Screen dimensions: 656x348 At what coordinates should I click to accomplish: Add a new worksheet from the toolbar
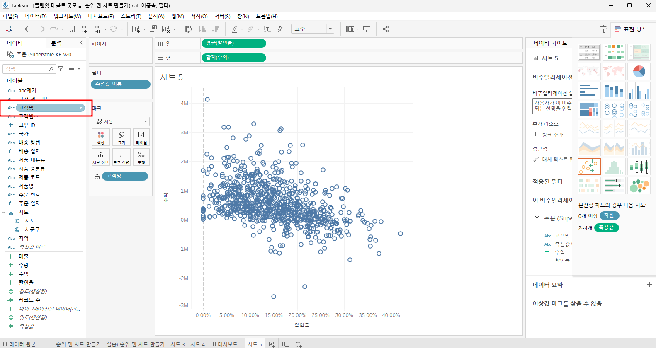[x=136, y=29]
